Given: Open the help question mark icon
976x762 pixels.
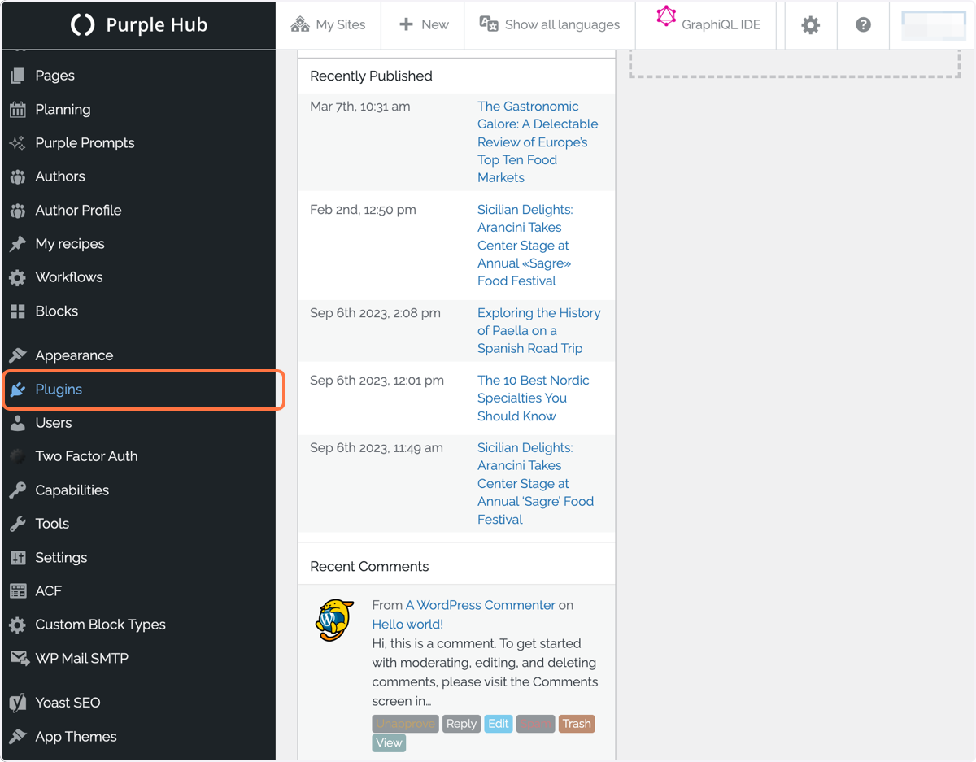Looking at the screenshot, I should (x=864, y=25).
